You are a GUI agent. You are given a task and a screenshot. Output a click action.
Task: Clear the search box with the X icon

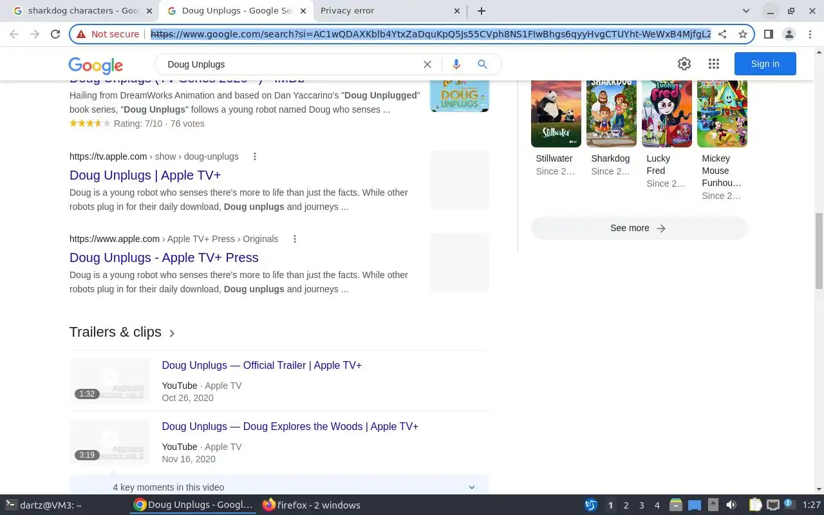click(427, 64)
